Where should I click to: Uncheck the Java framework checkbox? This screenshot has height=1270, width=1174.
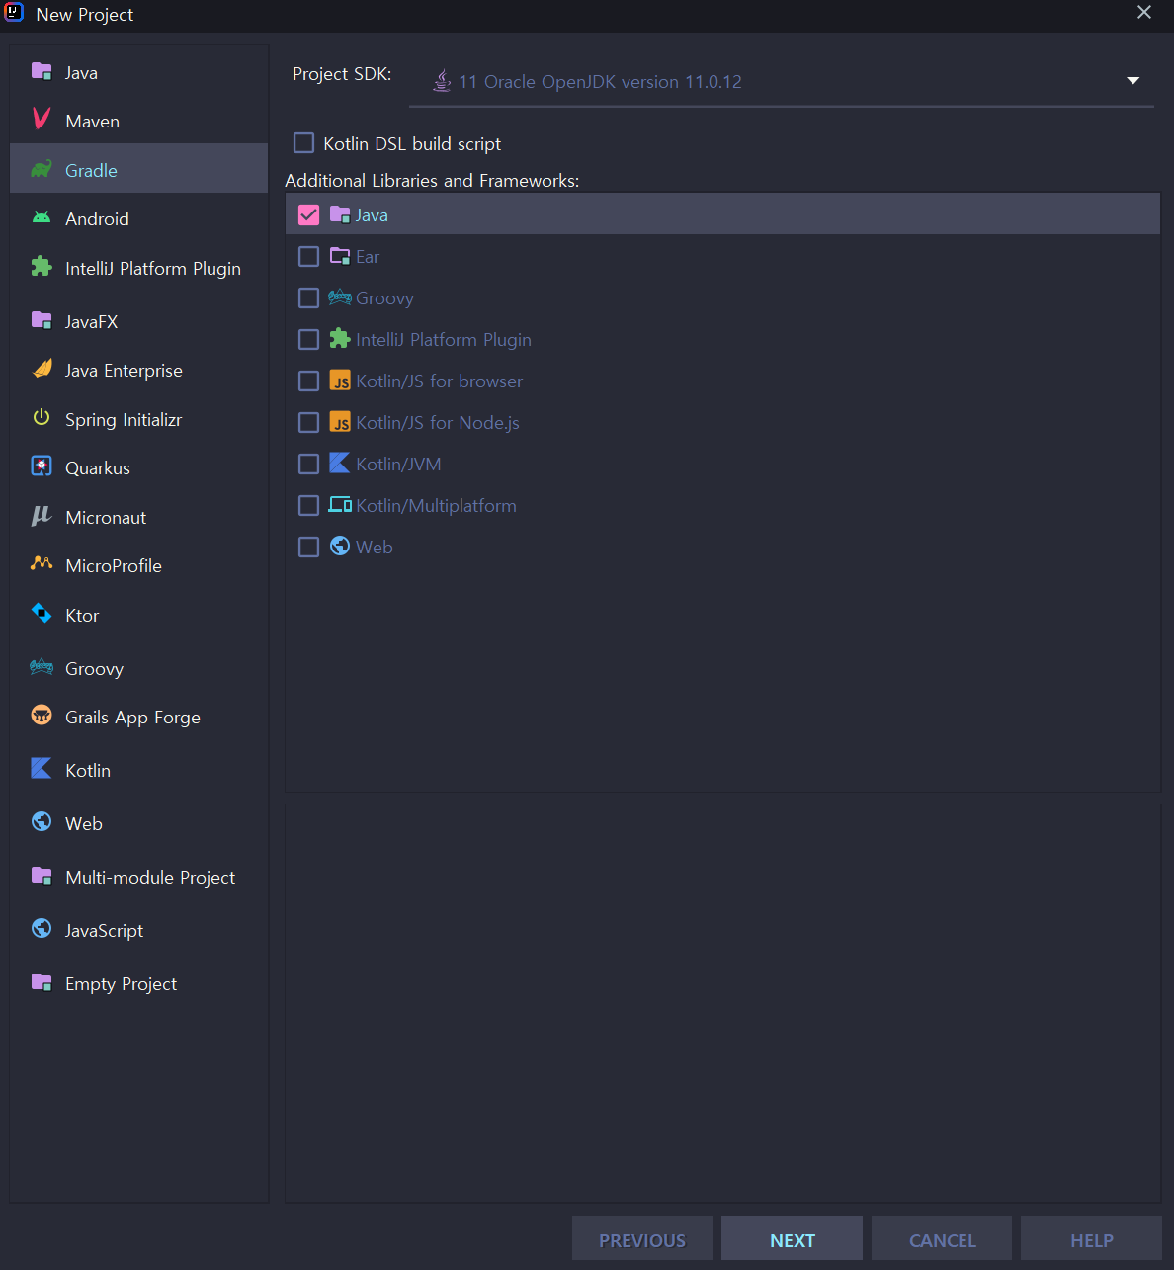click(308, 214)
